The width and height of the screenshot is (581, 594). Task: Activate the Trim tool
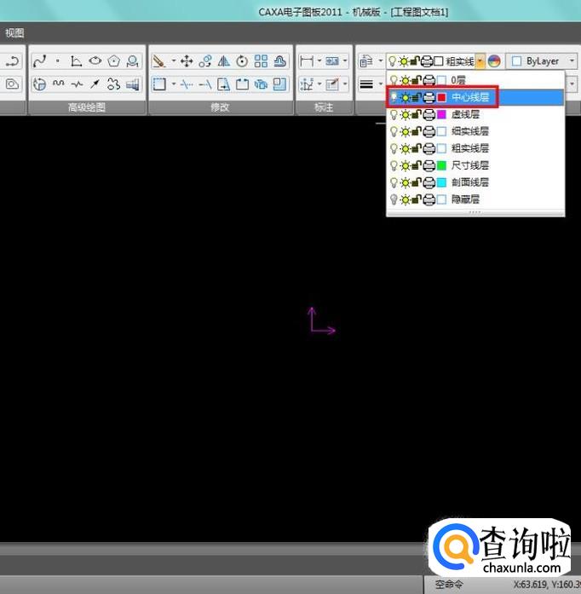pyautogui.click(x=187, y=84)
